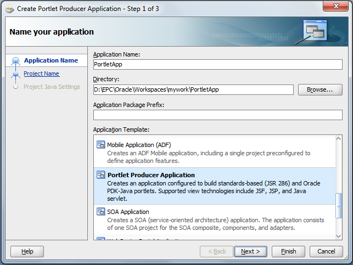The height and width of the screenshot is (265, 353).
Task: Select the Portlet Producer Application template title
Action: (151, 175)
